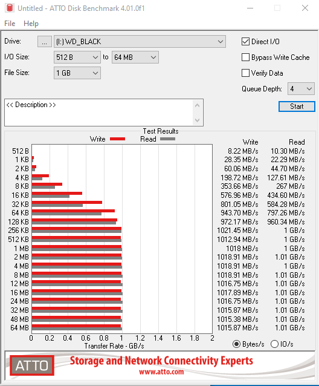
Task: Open the Help menu
Action: click(31, 24)
